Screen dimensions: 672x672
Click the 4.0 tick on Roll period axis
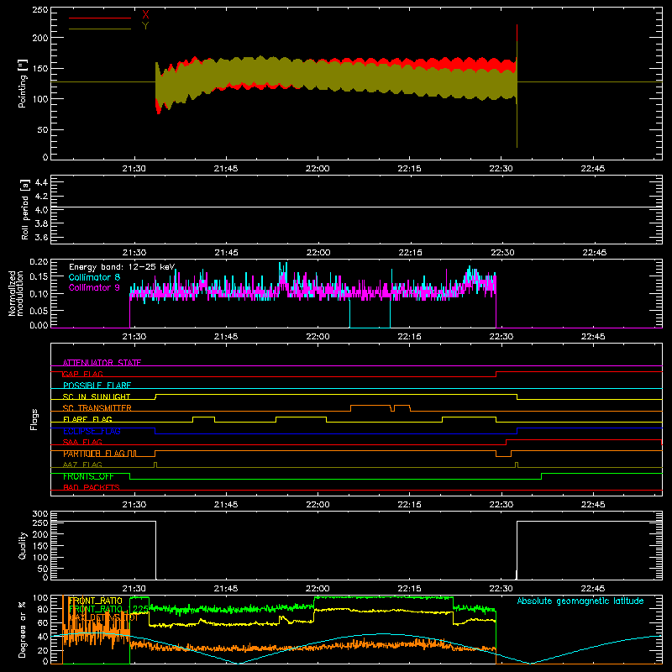click(41, 210)
